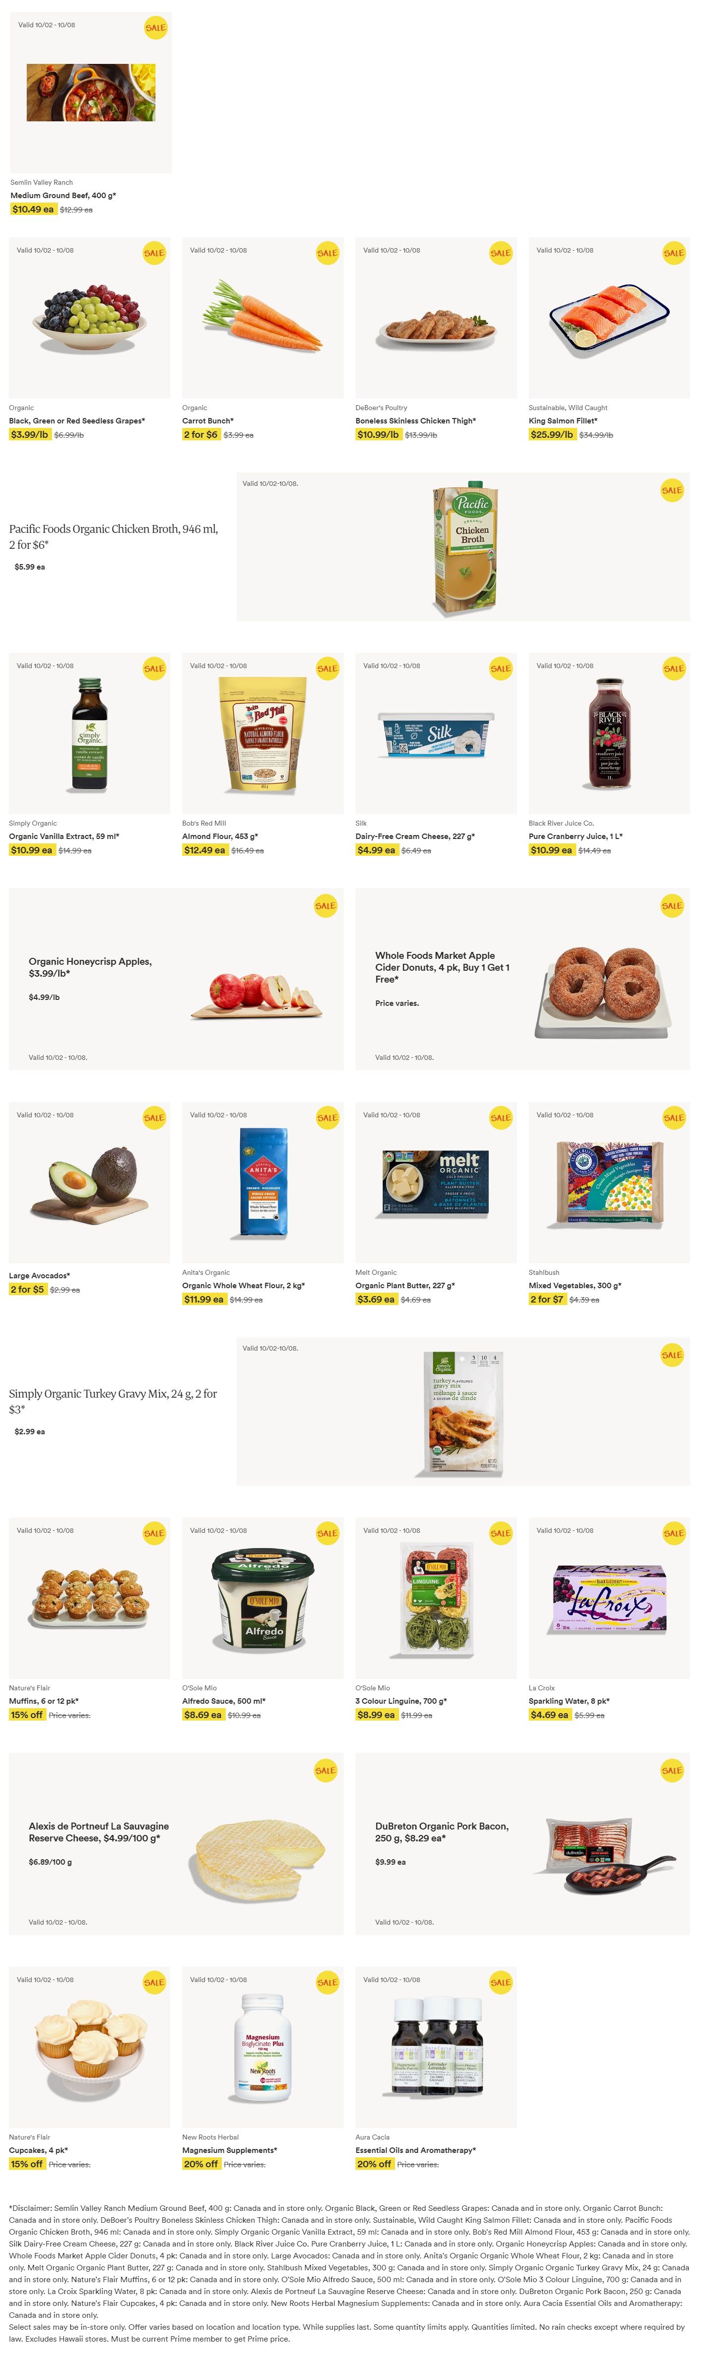Click SALE badge on King Salmon Fillet
706x2354 pixels.
674,253
